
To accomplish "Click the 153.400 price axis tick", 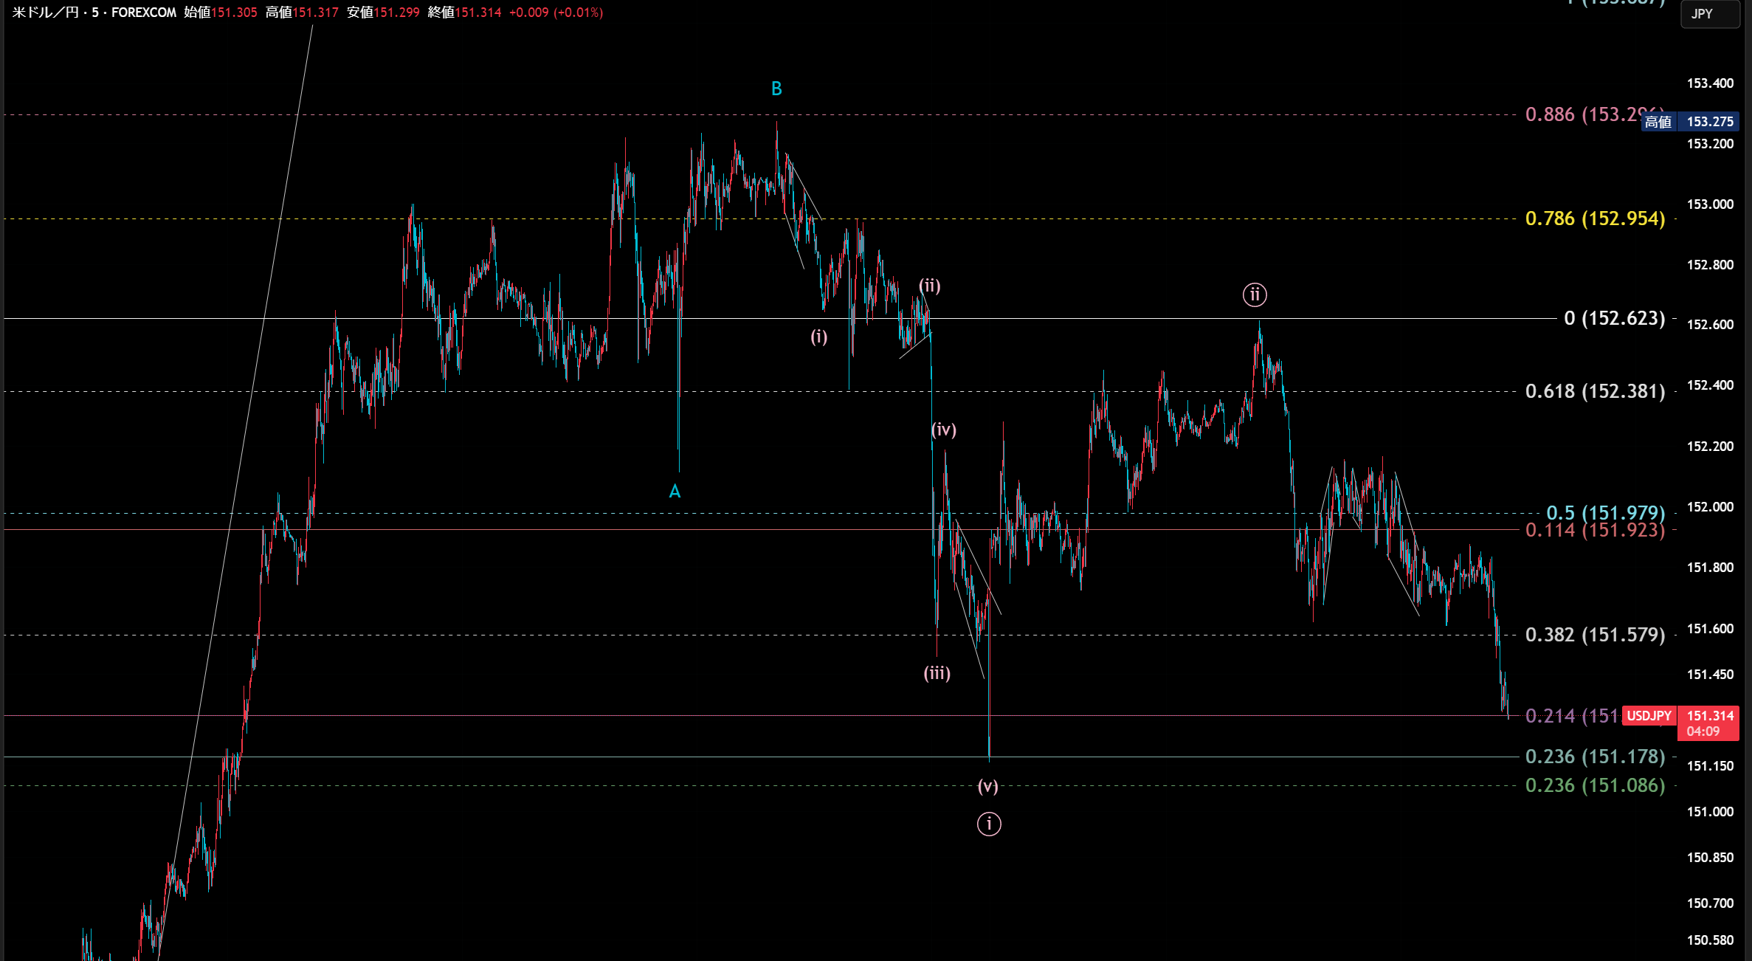I will (1710, 83).
